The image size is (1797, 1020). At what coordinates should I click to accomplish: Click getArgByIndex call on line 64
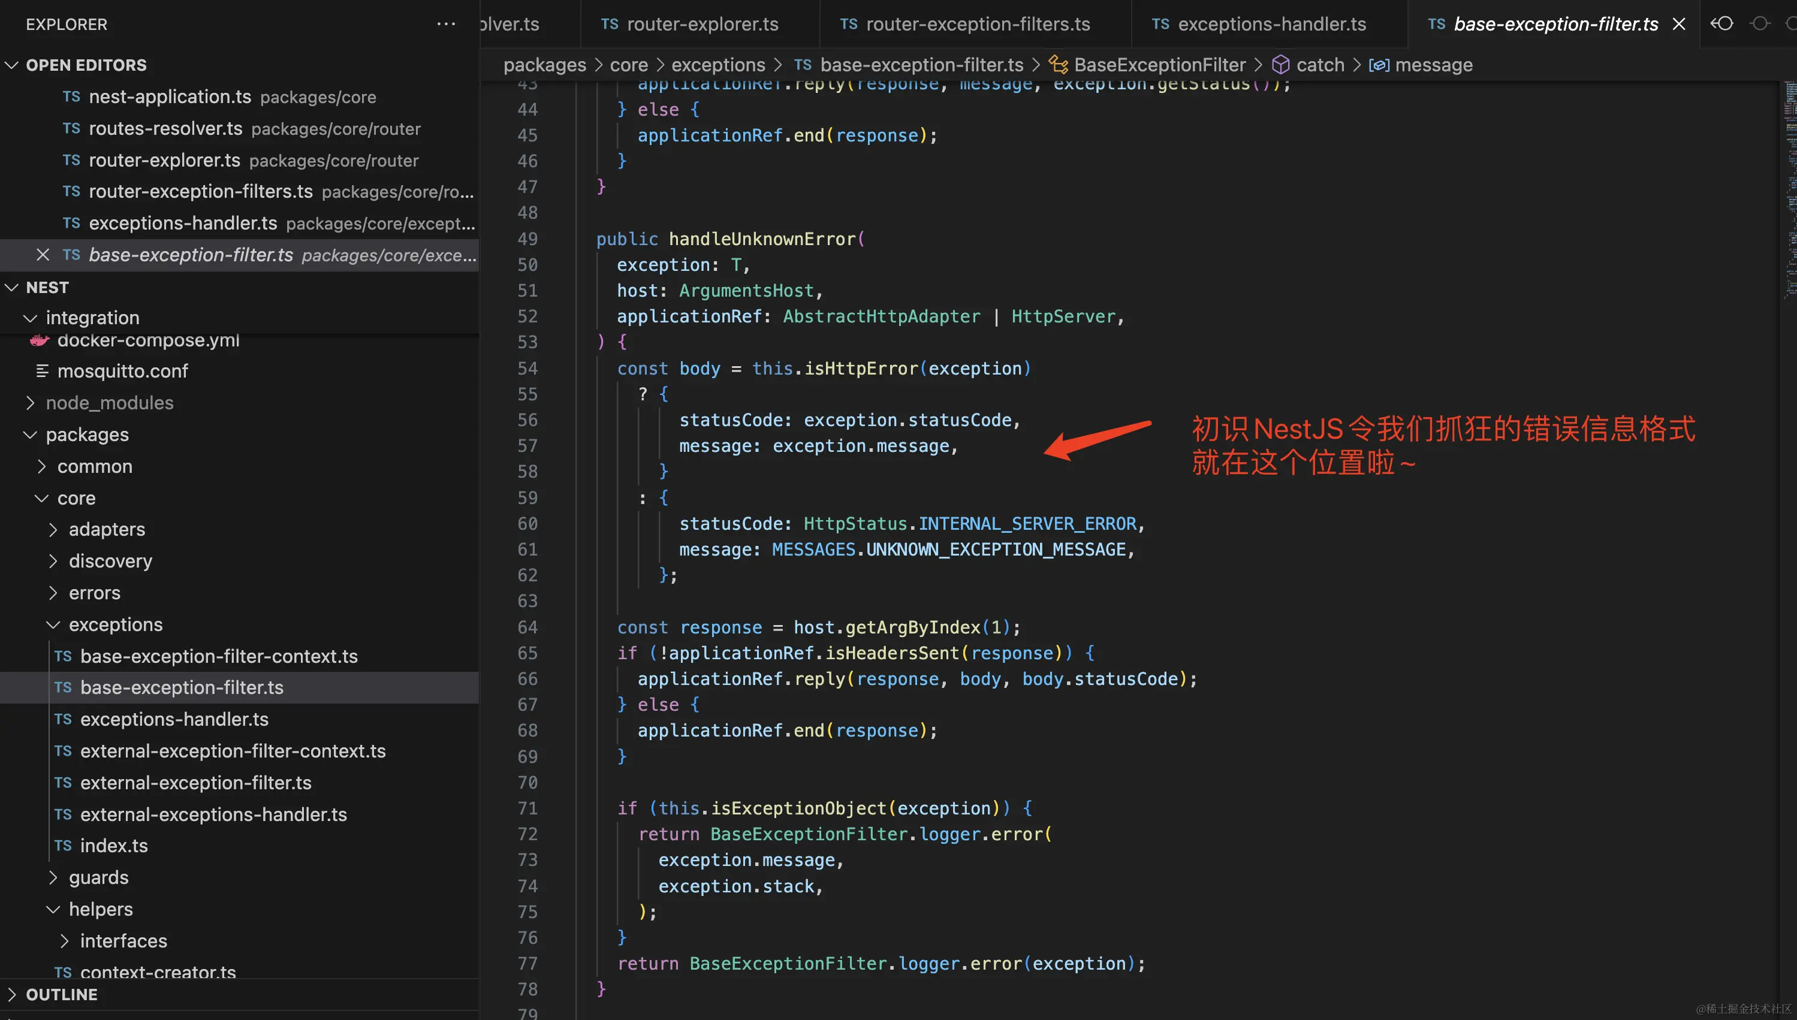point(912,627)
